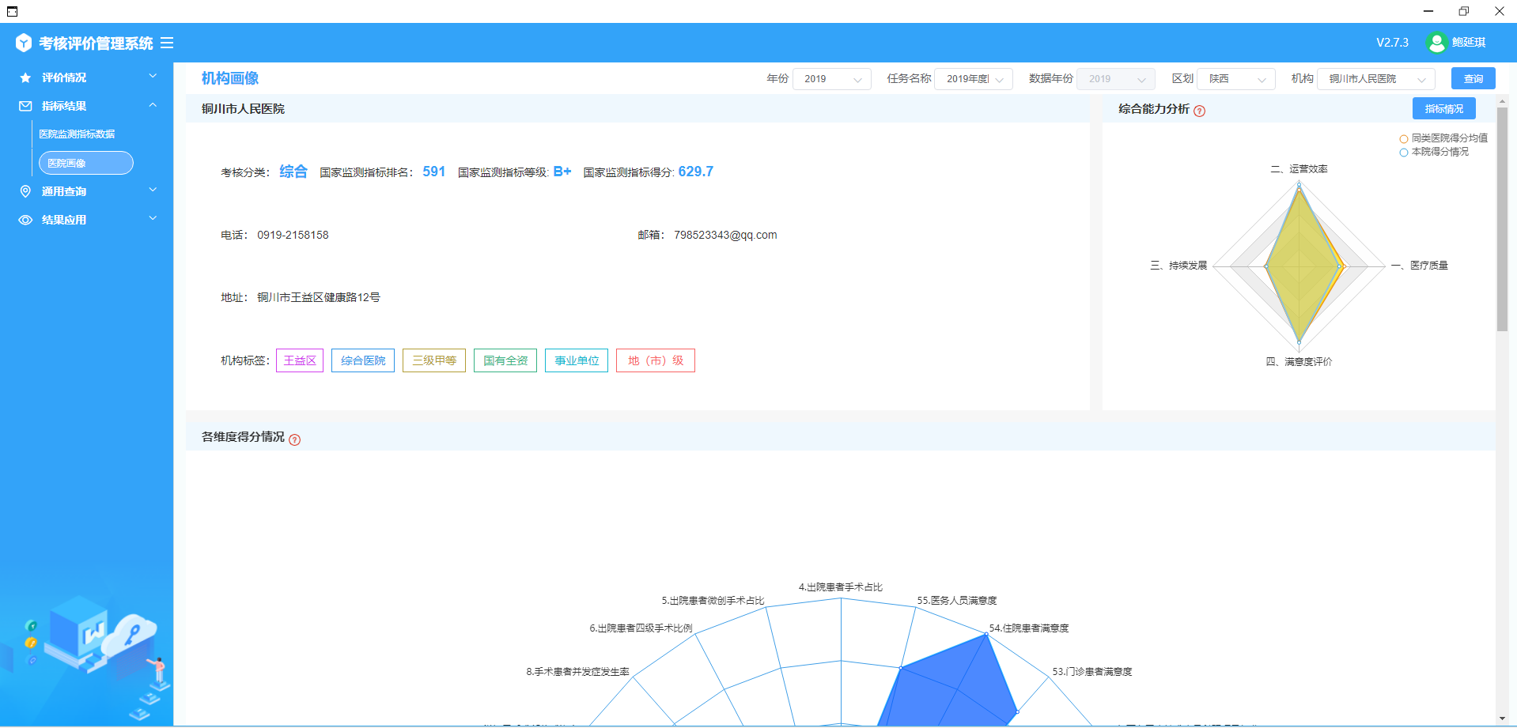Expand the 通用查询 menu chevron
This screenshot has height=728, width=1517.
[x=153, y=190]
